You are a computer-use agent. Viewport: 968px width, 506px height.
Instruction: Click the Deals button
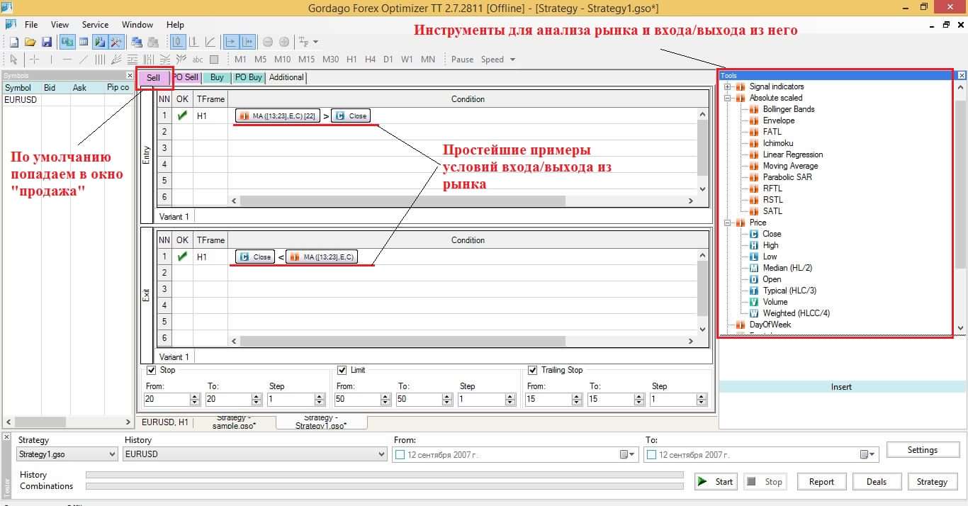877,482
